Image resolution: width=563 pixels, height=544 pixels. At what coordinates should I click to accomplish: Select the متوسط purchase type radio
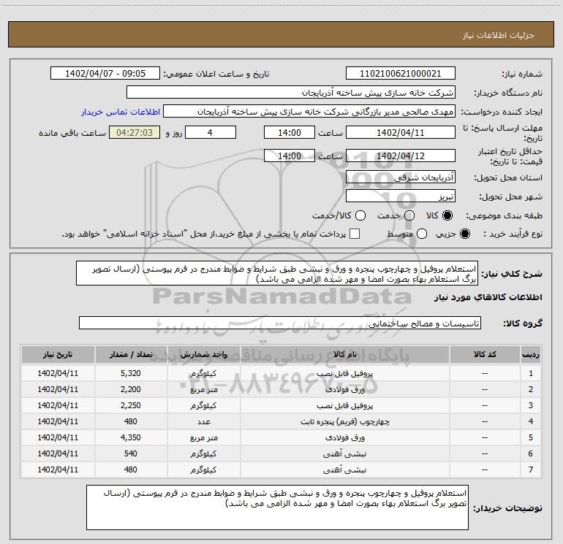click(422, 234)
